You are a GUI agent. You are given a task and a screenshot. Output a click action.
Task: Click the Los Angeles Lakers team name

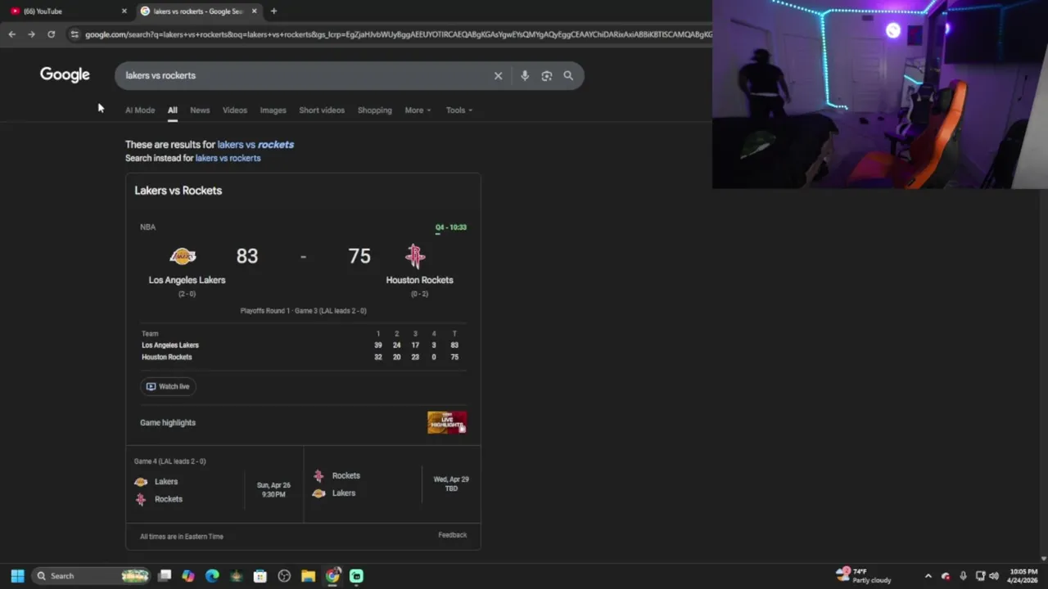click(x=187, y=280)
